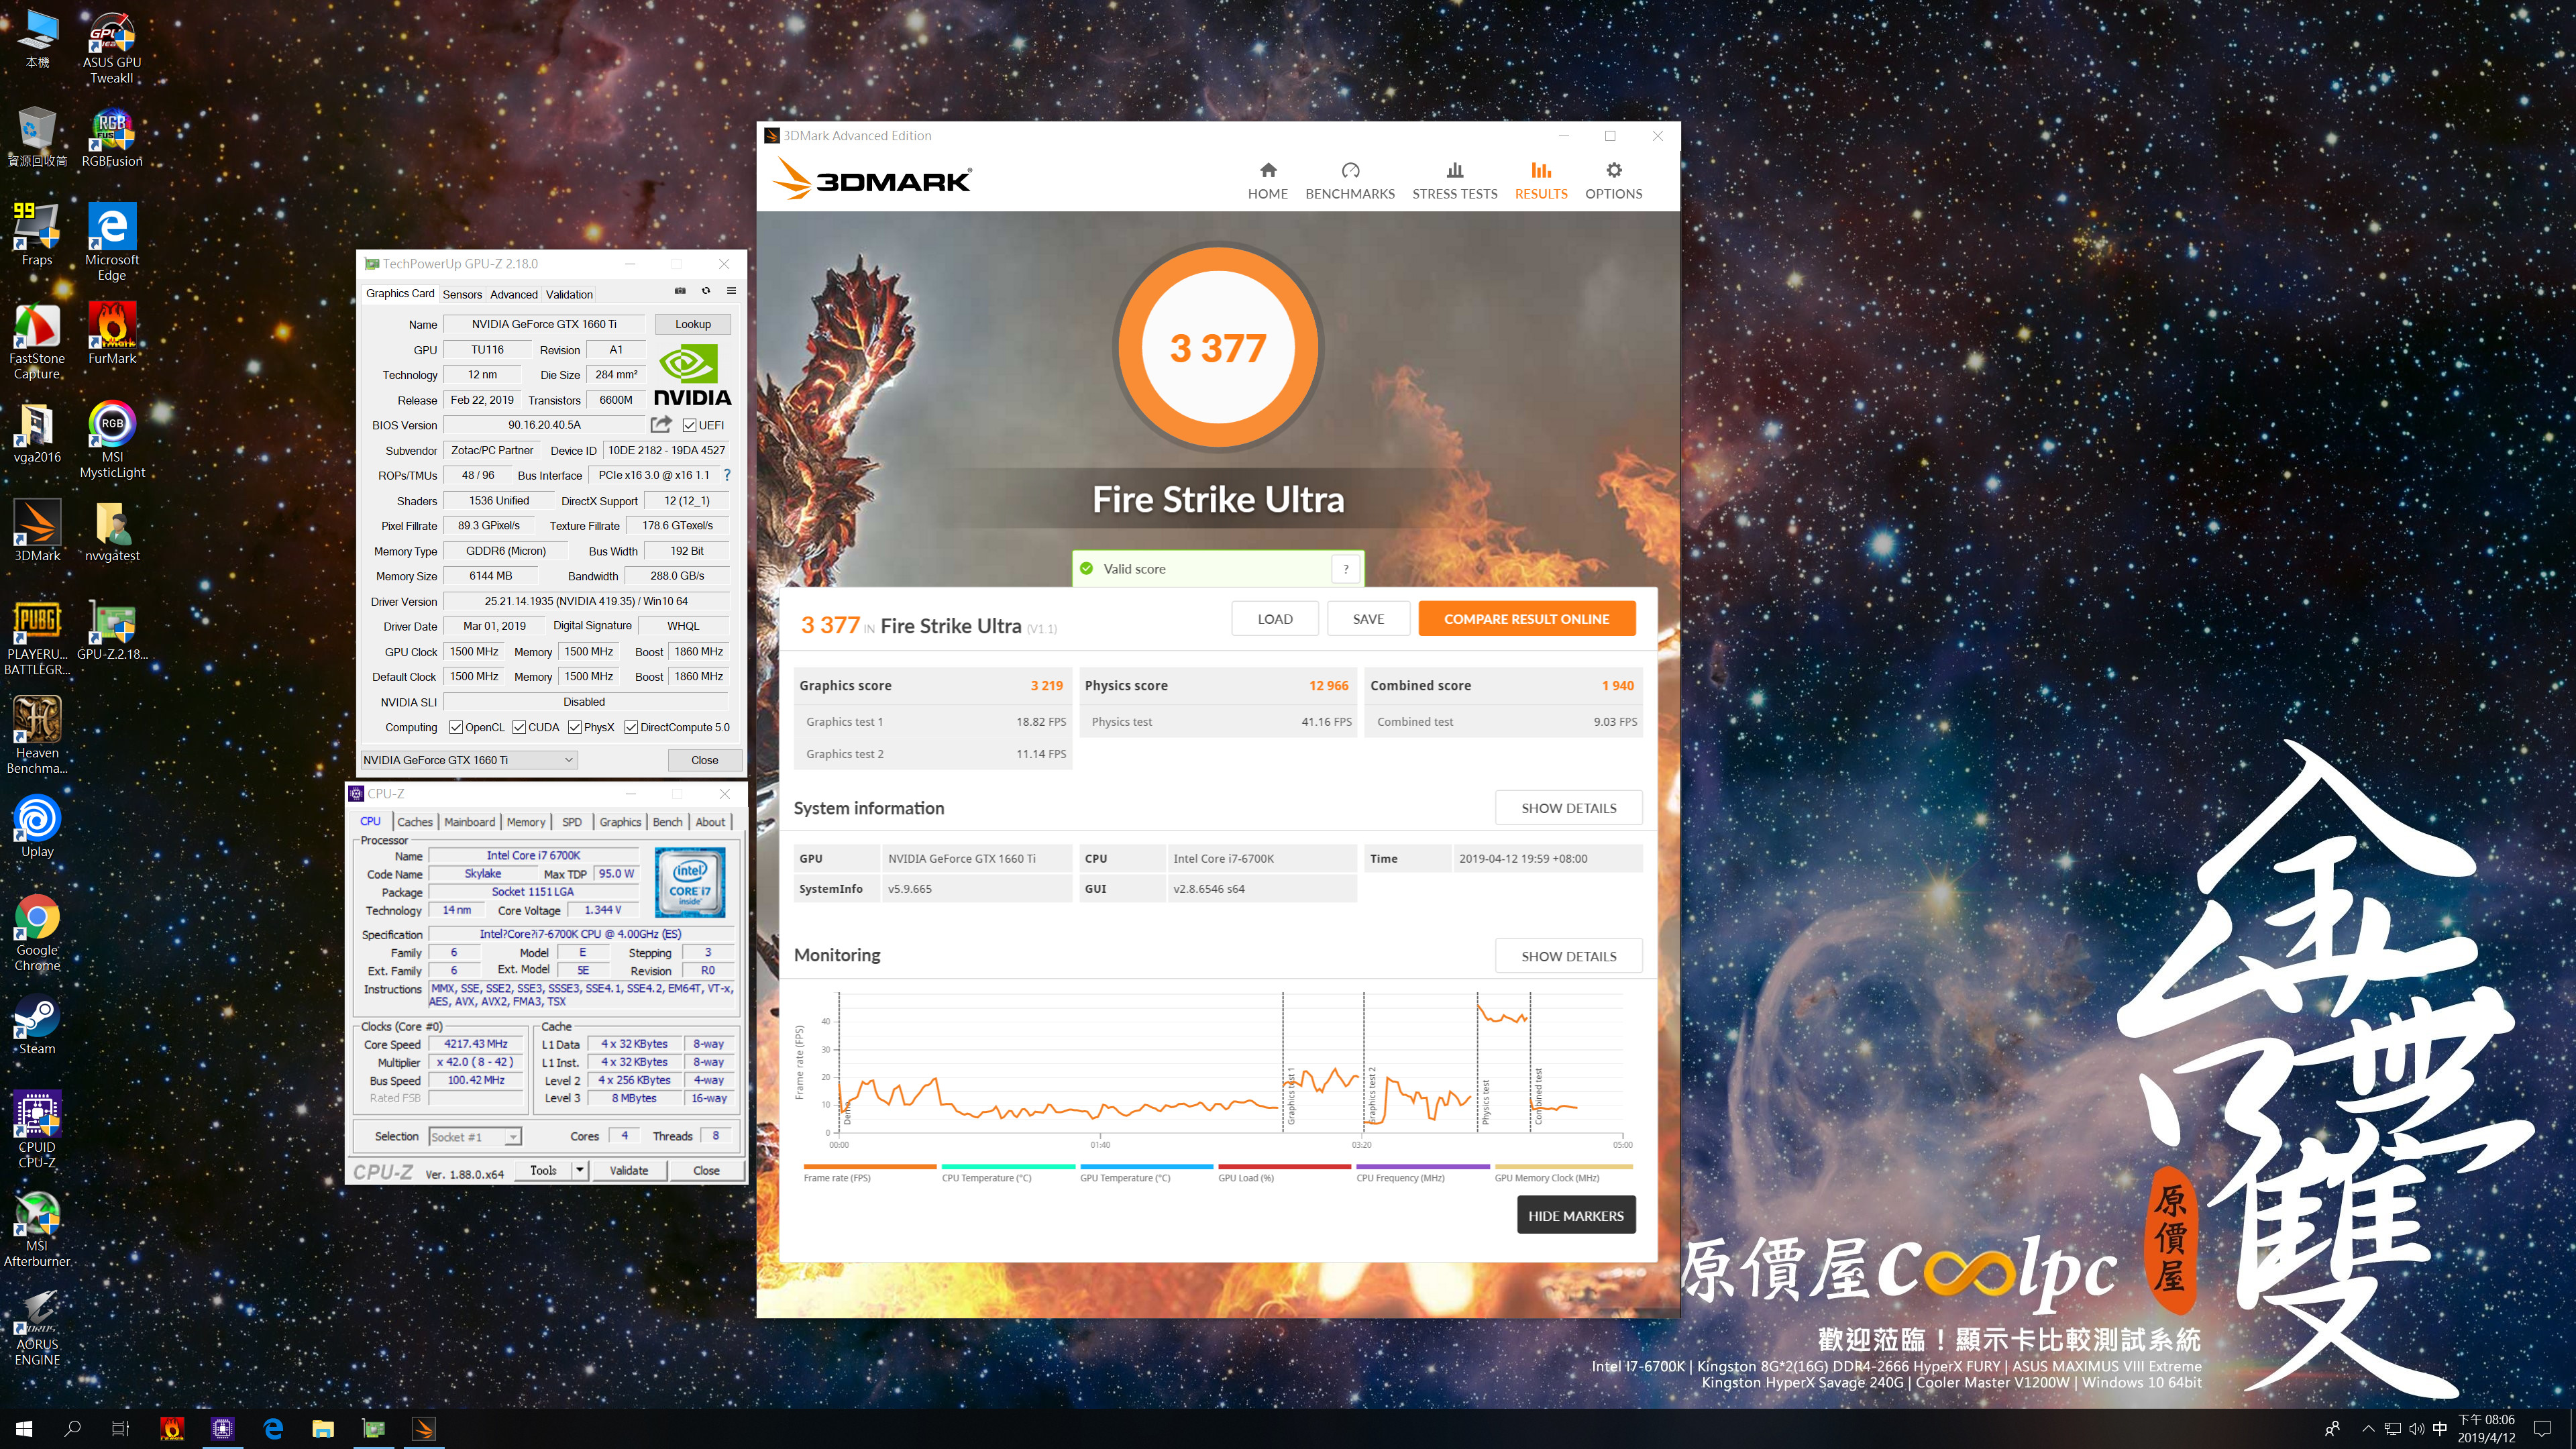Open CPU-Z Mainboard tab

pos(470,822)
